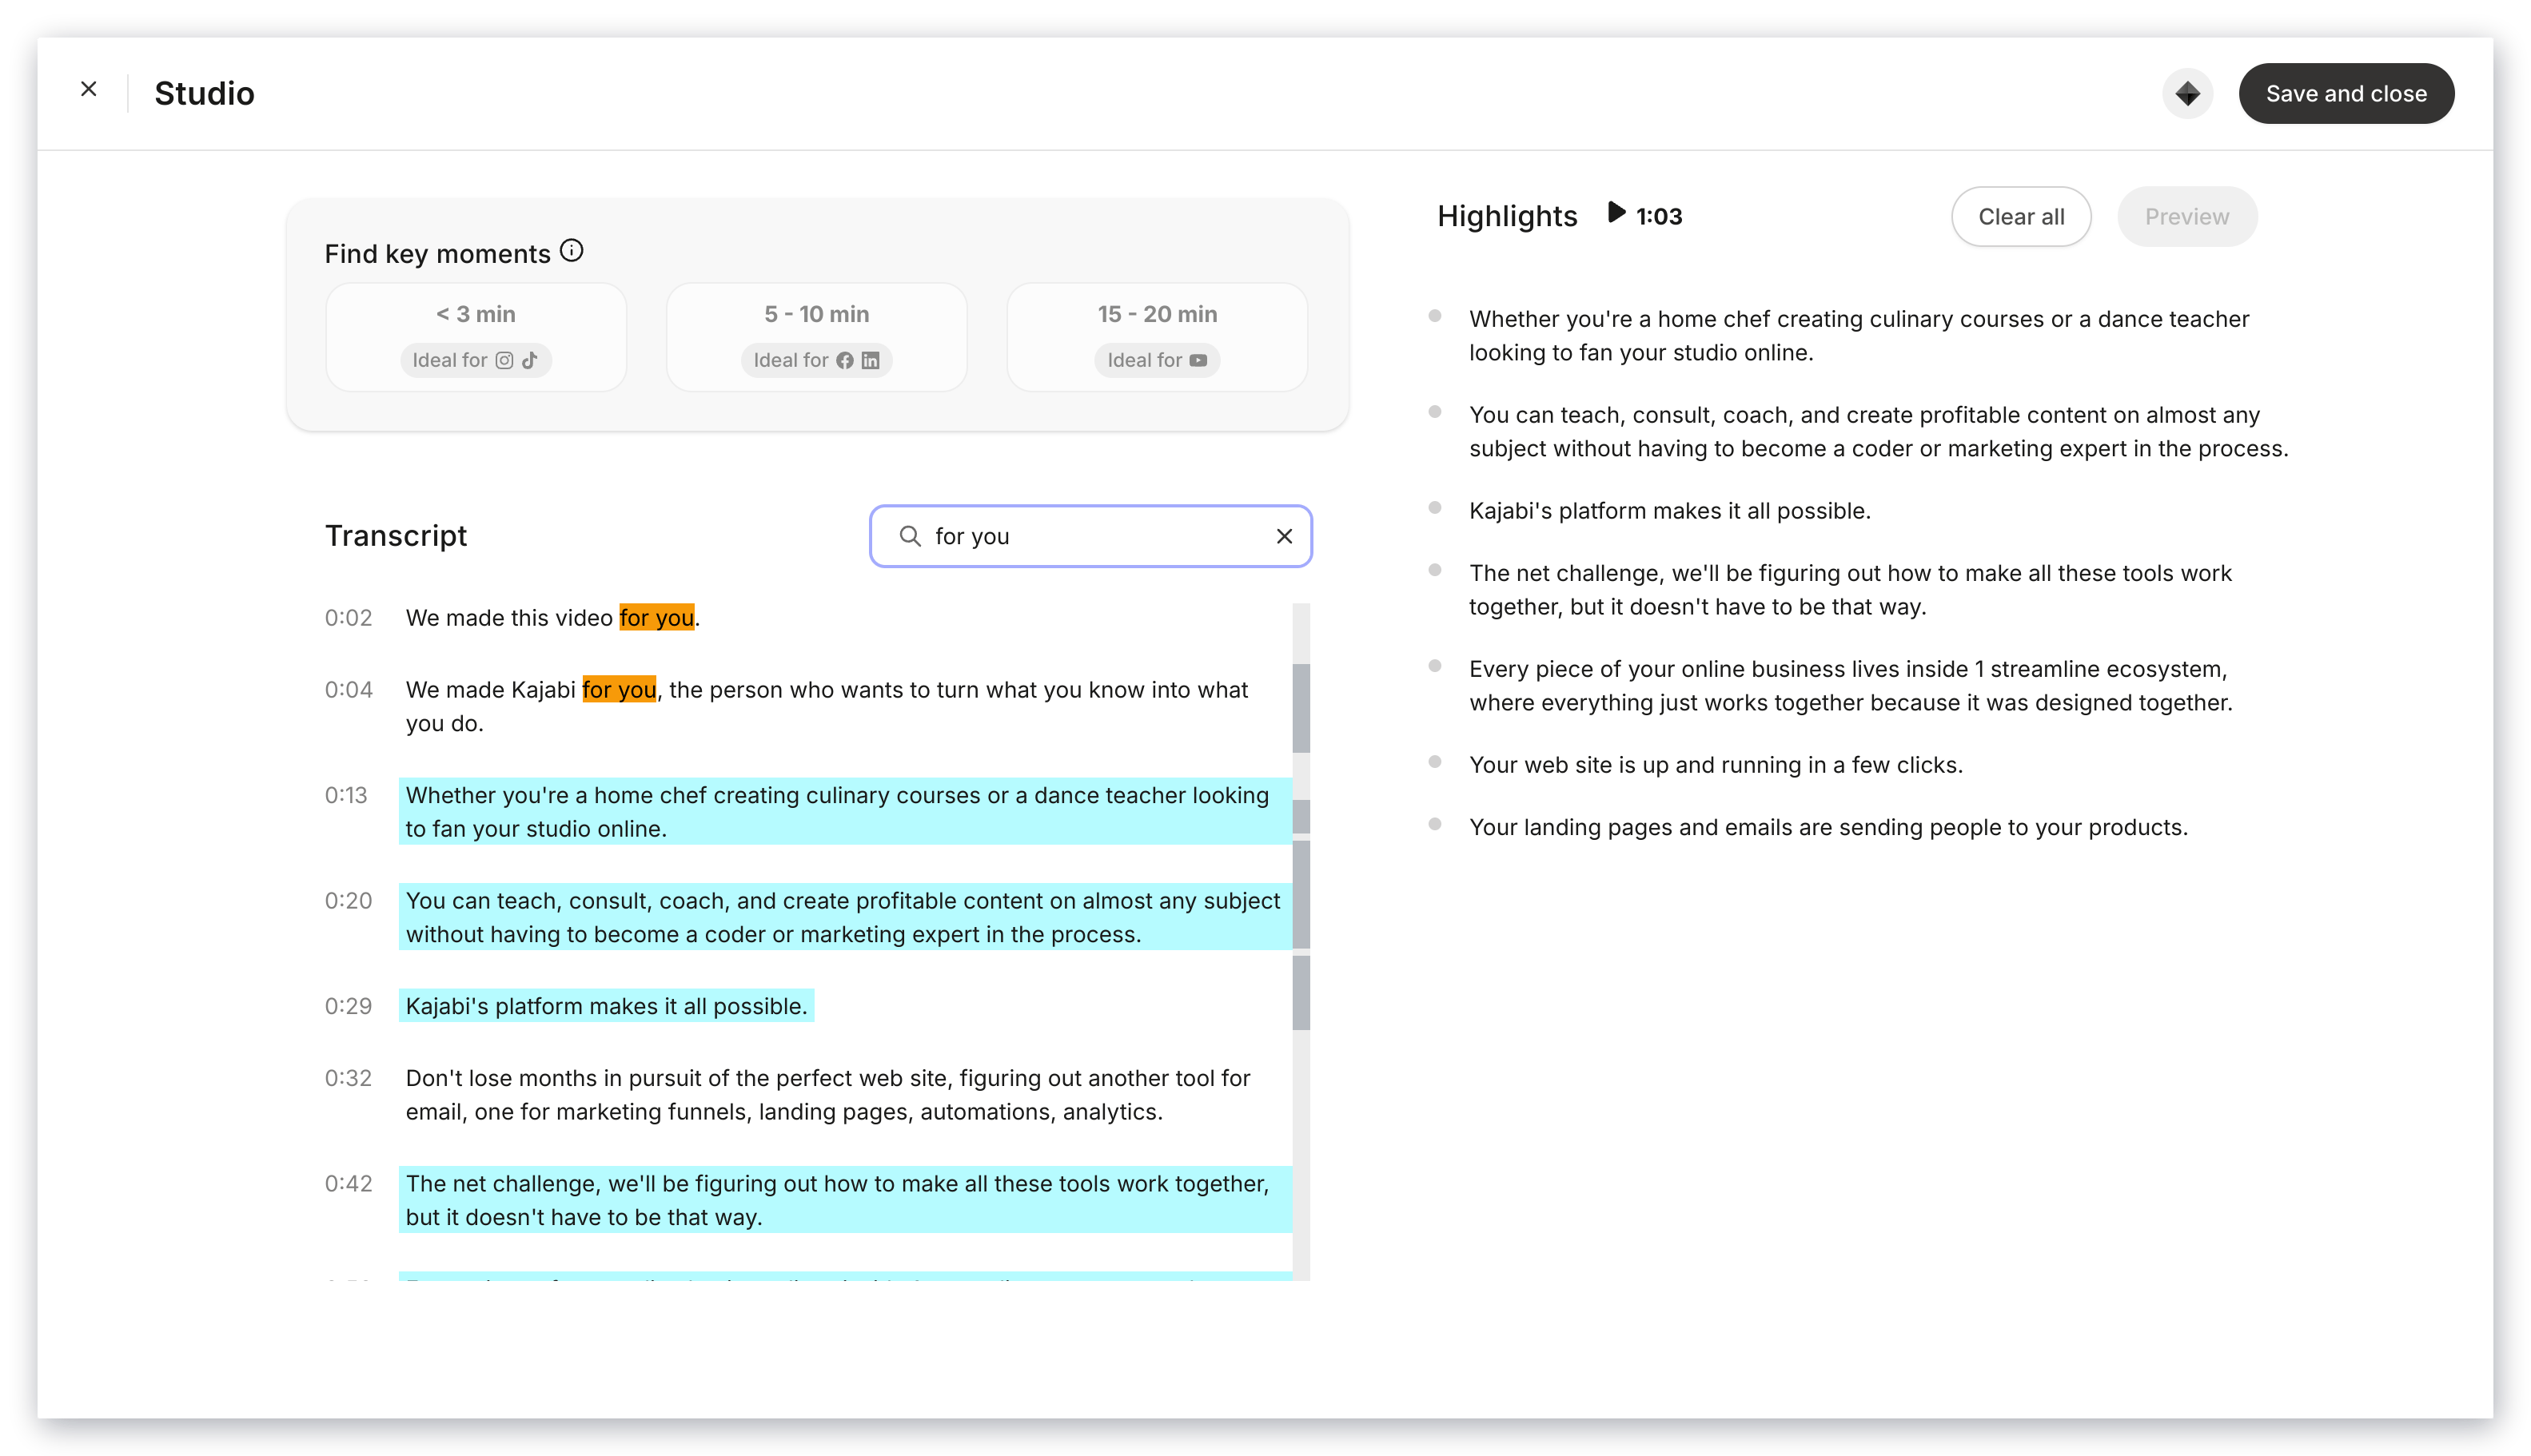The height and width of the screenshot is (1456, 2531).
Task: Click highlight 'Every piece of your online business'
Action: click(1850, 686)
